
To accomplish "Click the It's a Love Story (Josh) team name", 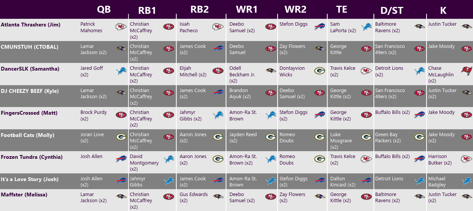I will tap(30, 180).
